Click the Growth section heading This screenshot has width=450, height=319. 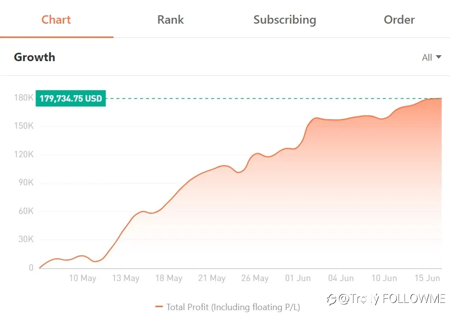click(x=35, y=57)
